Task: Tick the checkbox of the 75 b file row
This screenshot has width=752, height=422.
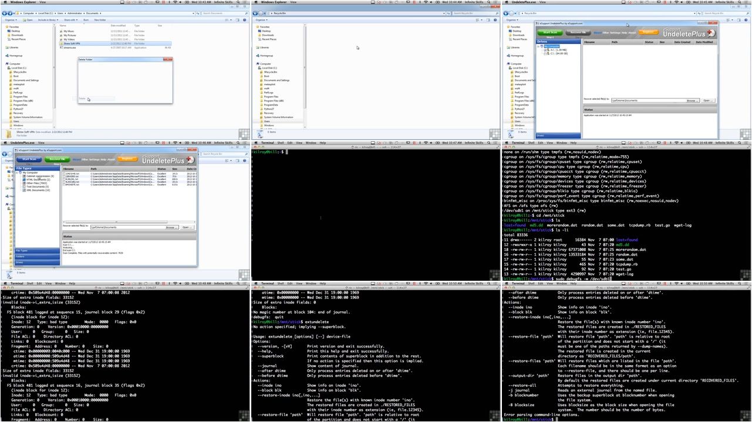Action: pyautogui.click(x=64, y=176)
